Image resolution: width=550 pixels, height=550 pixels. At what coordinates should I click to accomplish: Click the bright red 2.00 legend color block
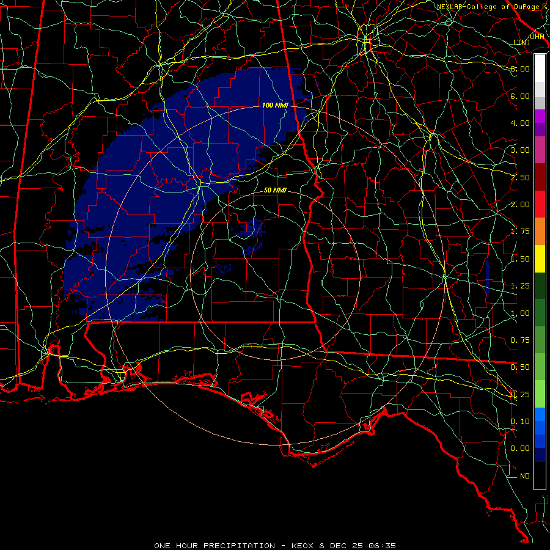coord(540,204)
